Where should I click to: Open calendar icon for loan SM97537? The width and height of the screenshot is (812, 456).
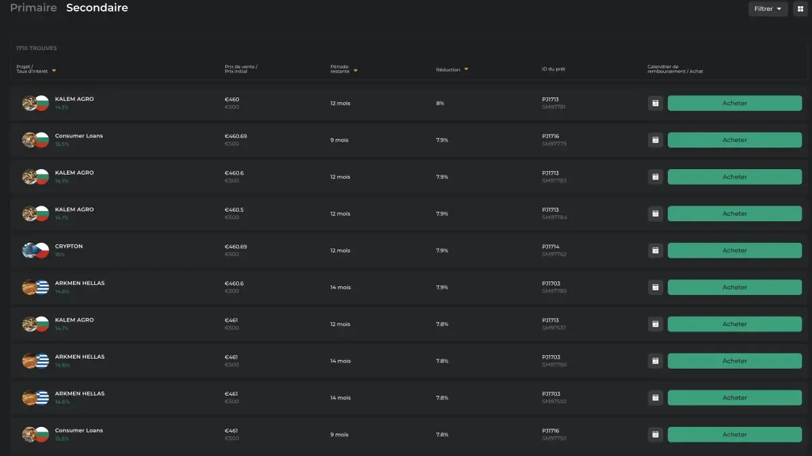tap(655, 324)
